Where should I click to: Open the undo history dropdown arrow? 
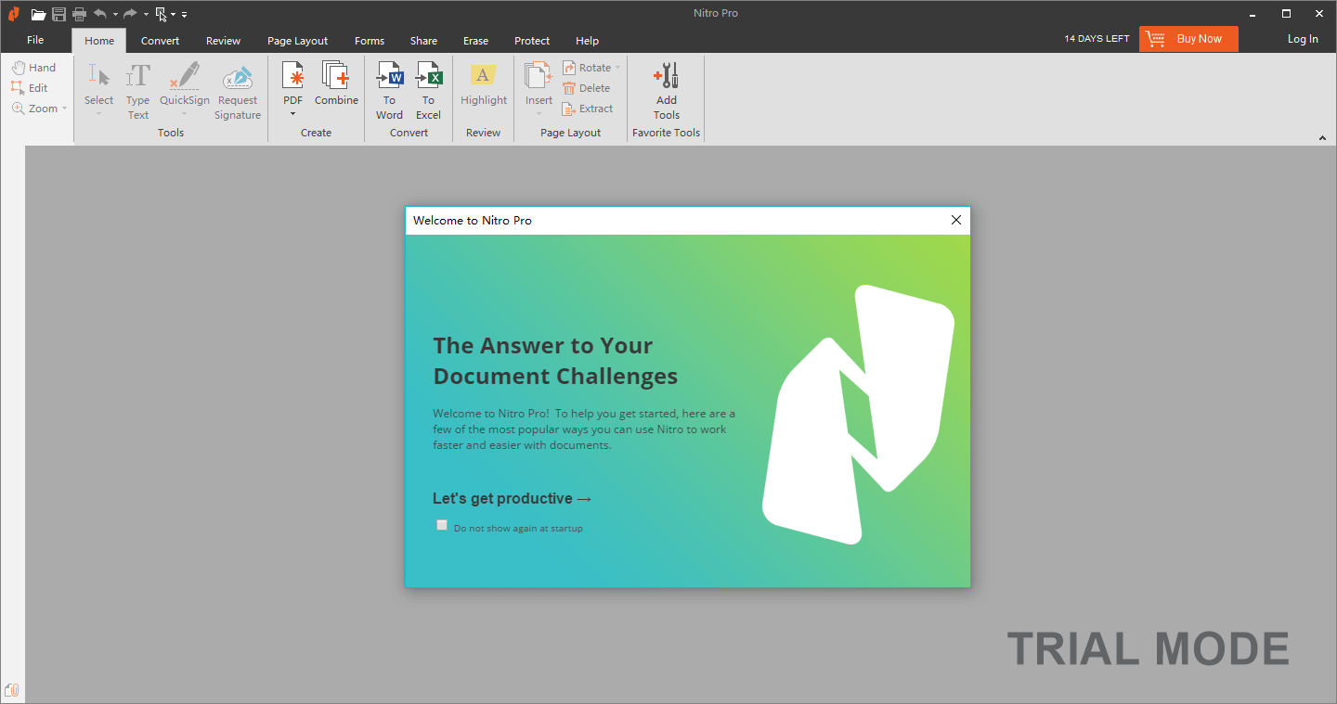(x=115, y=15)
